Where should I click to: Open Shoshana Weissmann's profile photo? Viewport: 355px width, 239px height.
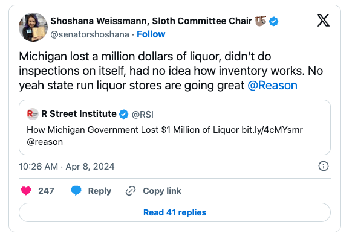[x=33, y=27]
